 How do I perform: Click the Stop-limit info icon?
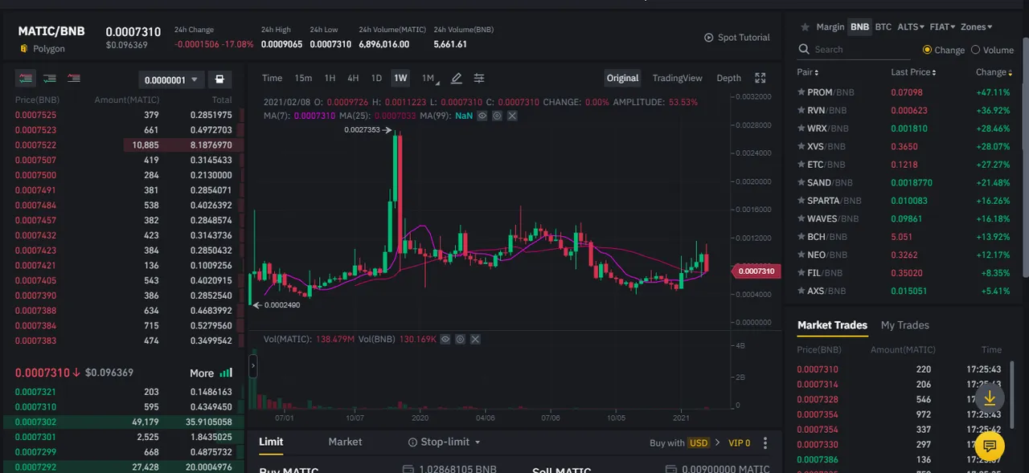[x=413, y=442]
